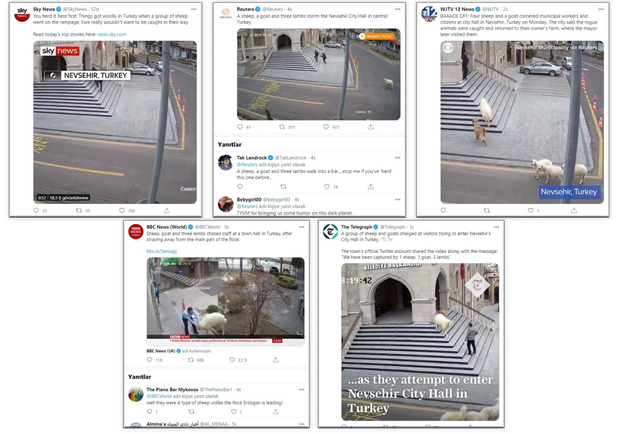
Task: Reply to The Piano Bar Mykonos comment
Action: [149, 412]
